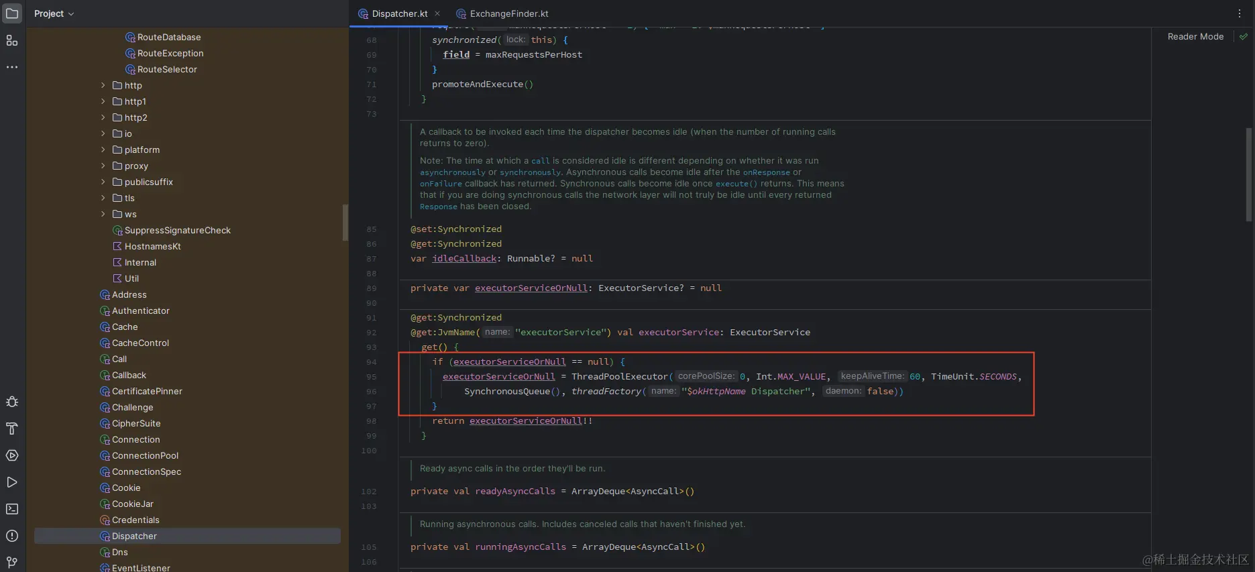Select ConnectionPool in the project tree

point(145,456)
